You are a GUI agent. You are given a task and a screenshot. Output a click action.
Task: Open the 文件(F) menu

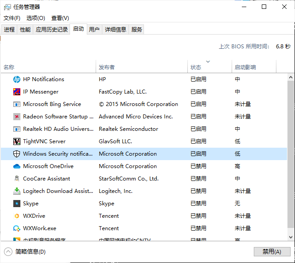point(12,18)
